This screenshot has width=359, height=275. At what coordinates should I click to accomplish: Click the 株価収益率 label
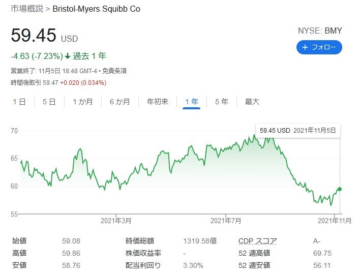click(x=143, y=253)
